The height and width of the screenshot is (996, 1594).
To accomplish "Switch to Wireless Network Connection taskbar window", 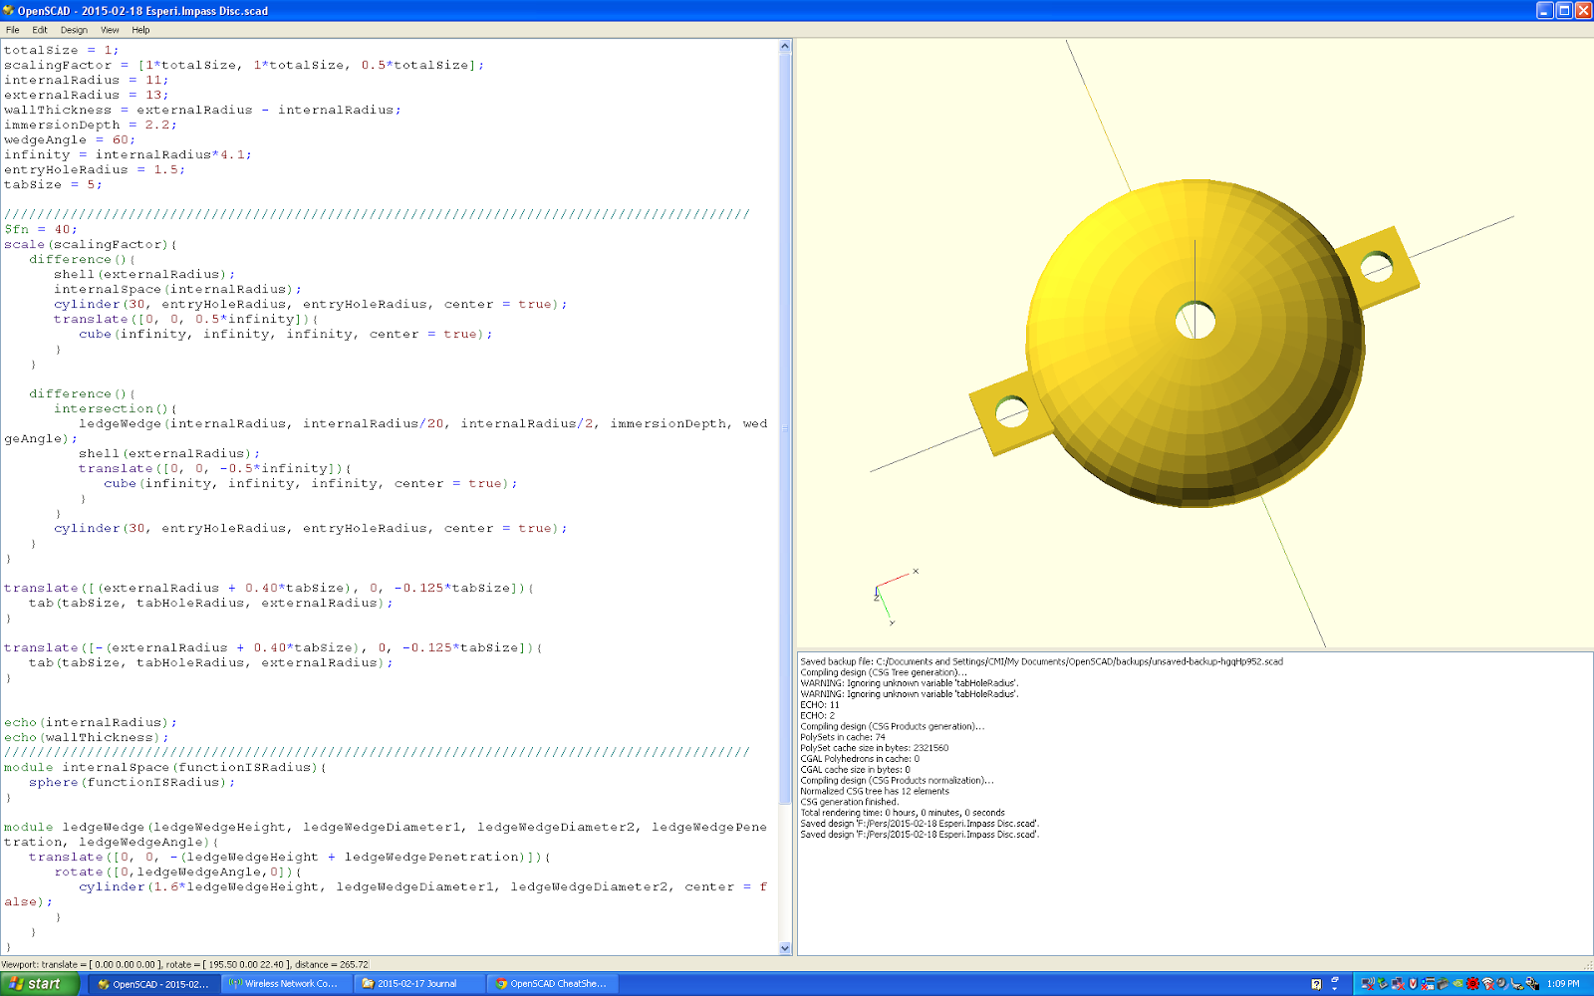I will 284,984.
